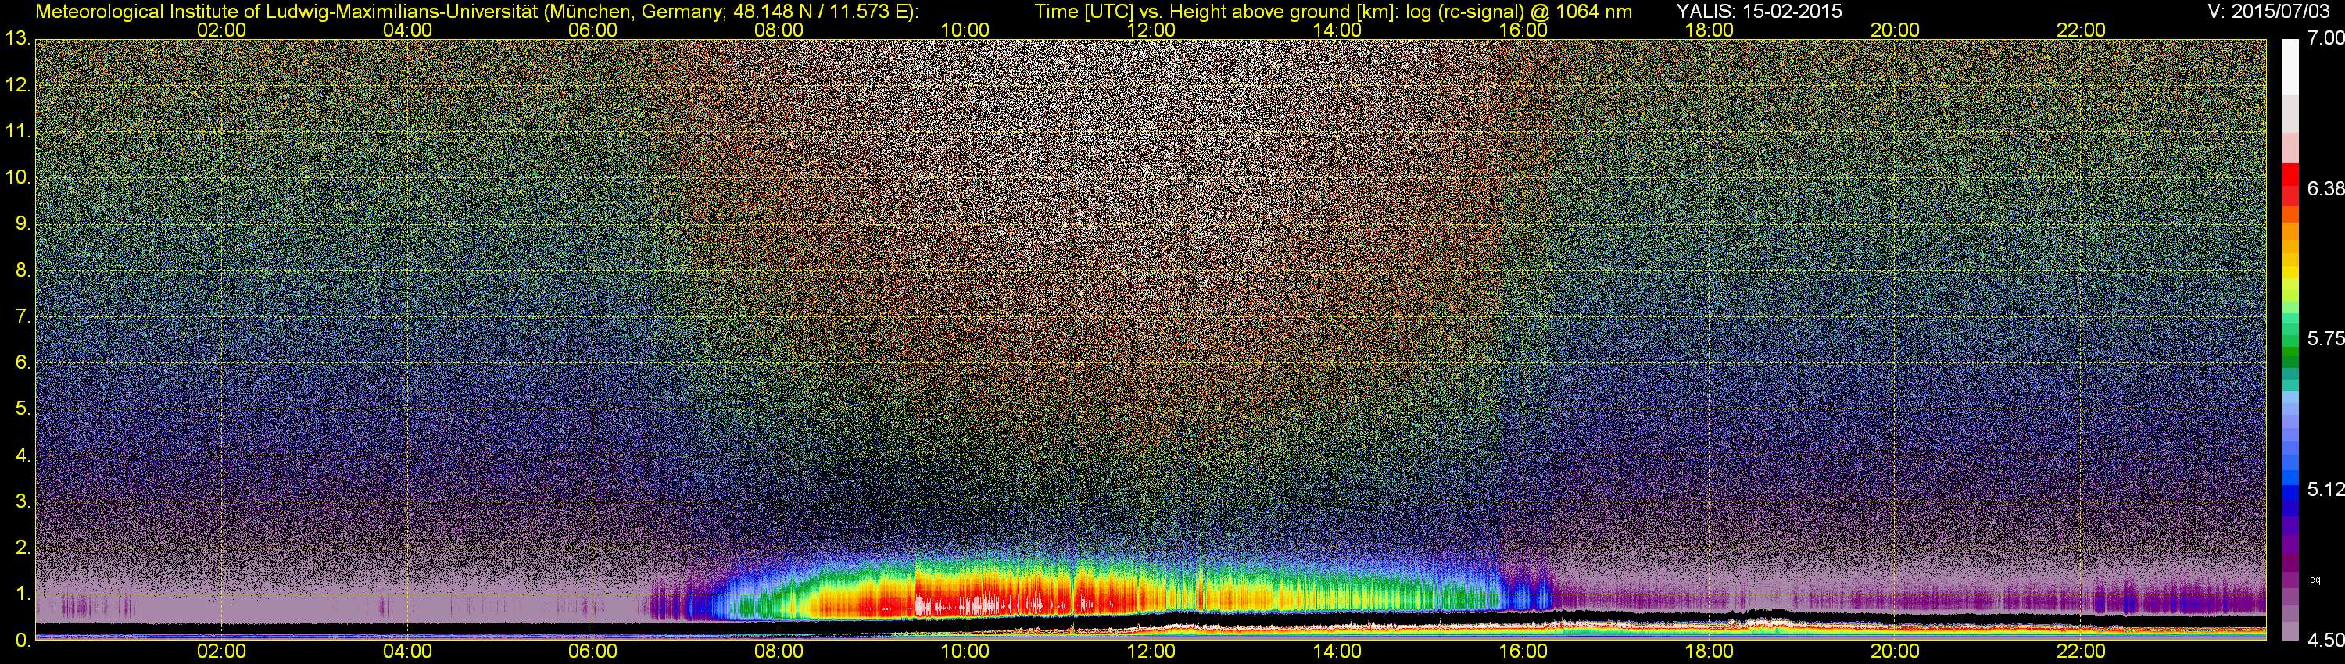Click the height axis label '9.'
Viewport: 2345px width, 664px height.
click(23, 223)
